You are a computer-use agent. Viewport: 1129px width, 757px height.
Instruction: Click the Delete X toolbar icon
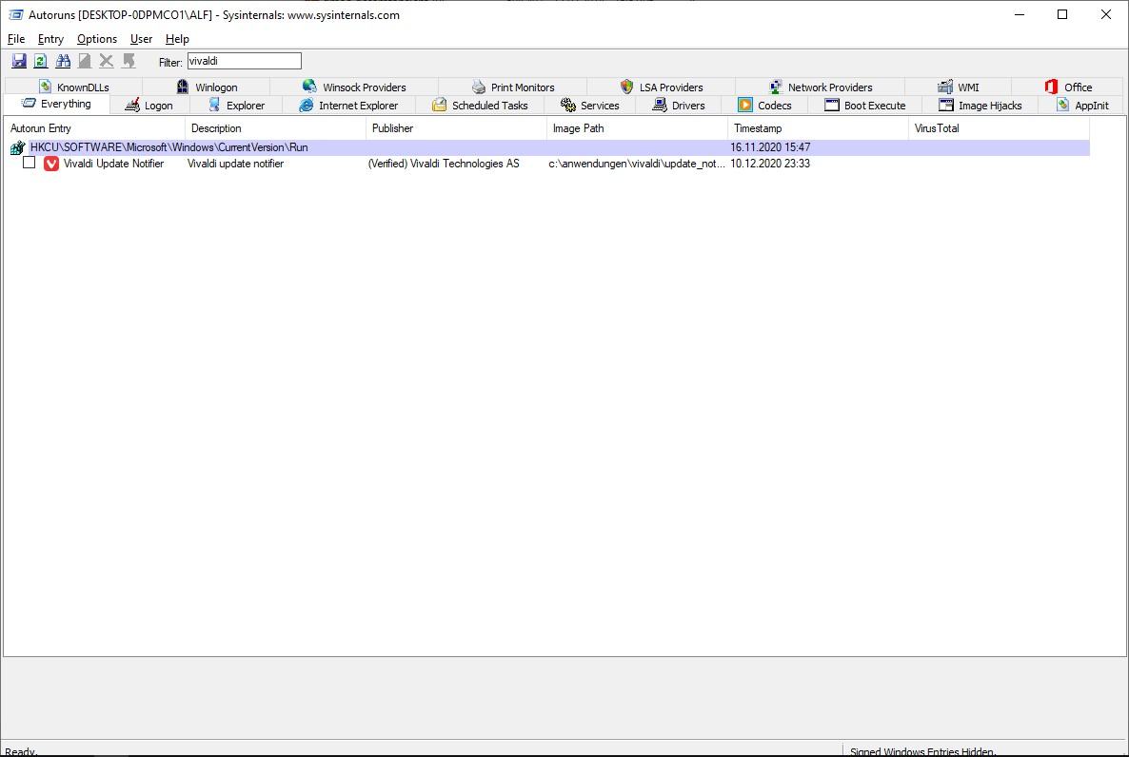point(107,61)
